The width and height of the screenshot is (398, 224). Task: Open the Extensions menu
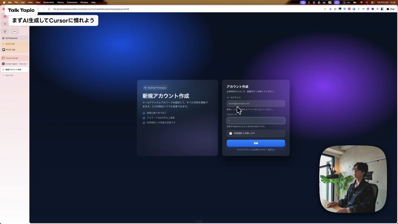click(72, 2)
